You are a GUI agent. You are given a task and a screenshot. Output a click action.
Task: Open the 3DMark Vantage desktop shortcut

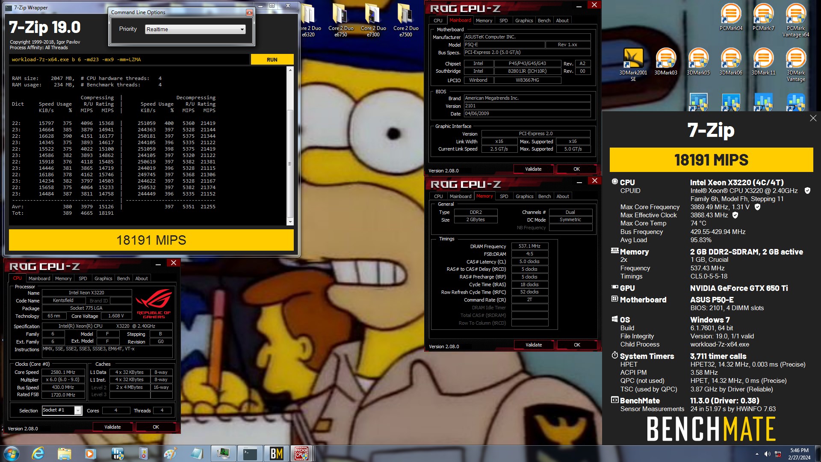click(796, 65)
